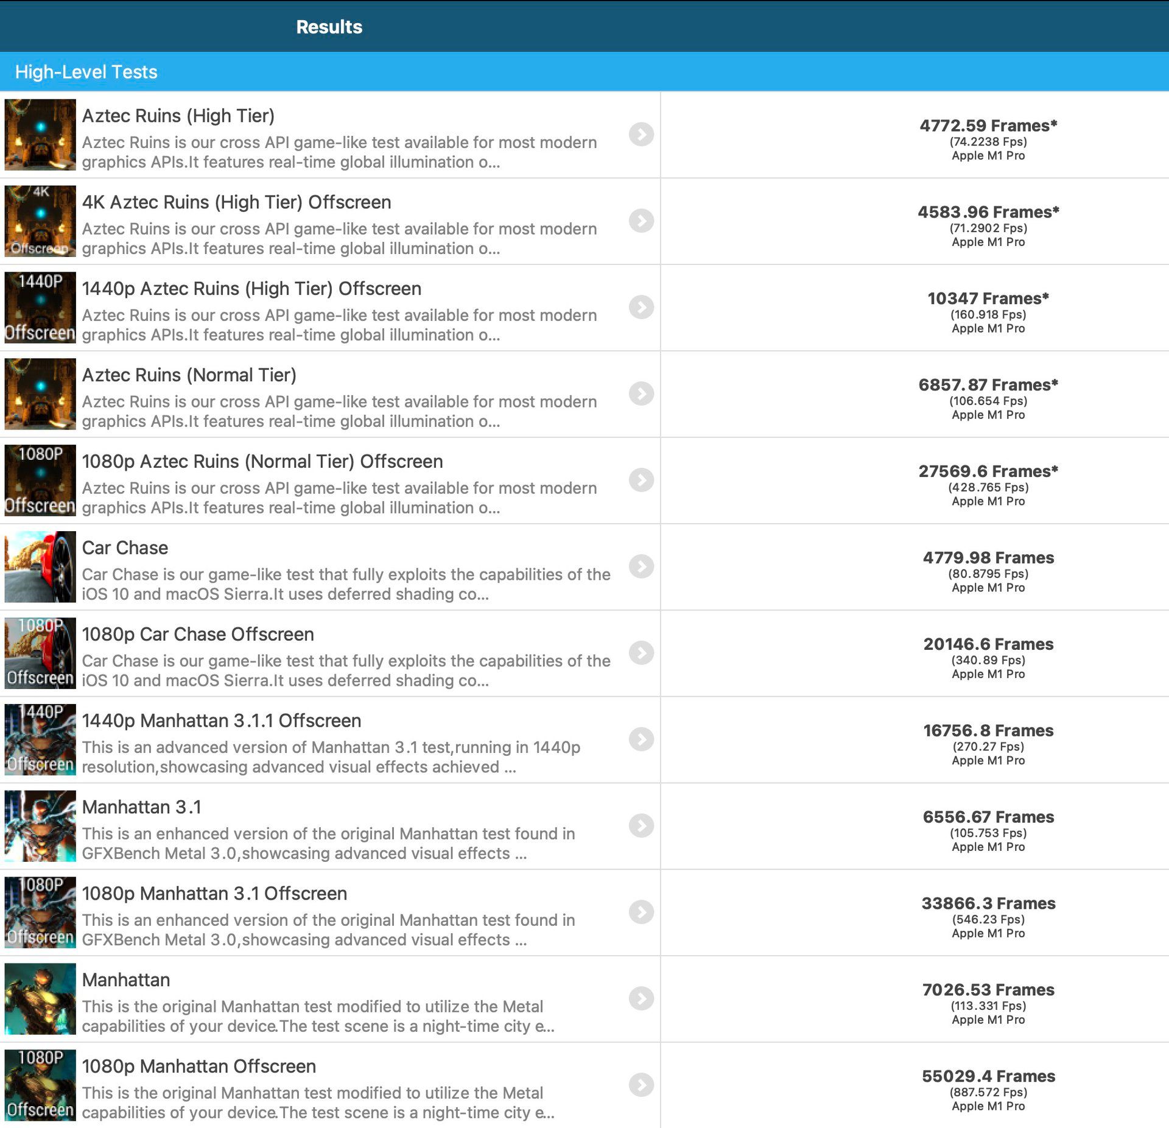
Task: Click the 1080p Manhattan Offscreen thumbnail
Action: pos(40,1085)
